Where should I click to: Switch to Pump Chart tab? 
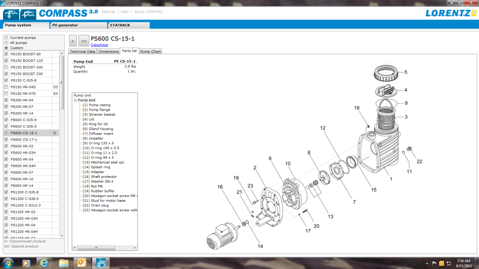tap(150, 51)
